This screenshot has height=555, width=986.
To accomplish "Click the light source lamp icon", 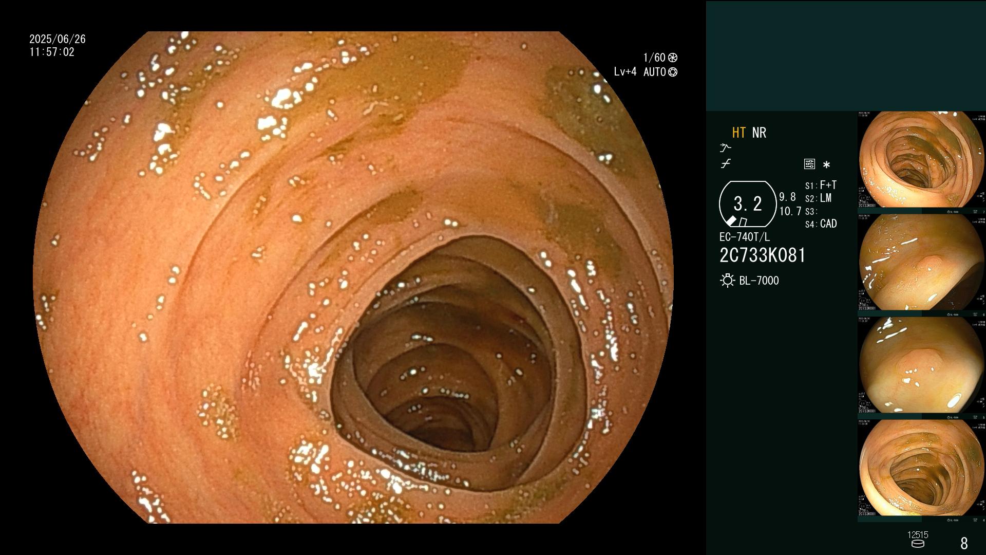I will pyautogui.click(x=727, y=281).
